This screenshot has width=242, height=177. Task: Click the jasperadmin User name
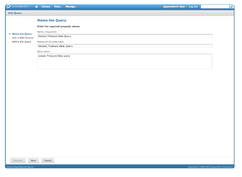174,7
